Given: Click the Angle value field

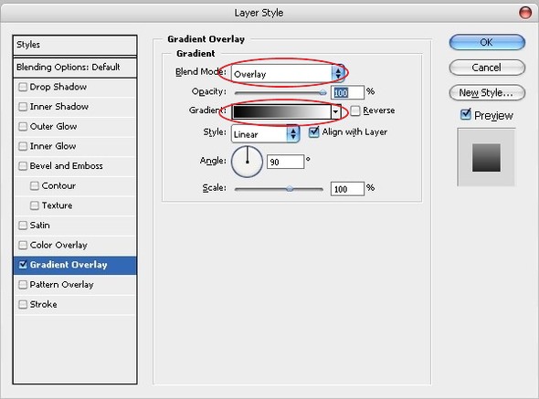Looking at the screenshot, I should pos(285,162).
